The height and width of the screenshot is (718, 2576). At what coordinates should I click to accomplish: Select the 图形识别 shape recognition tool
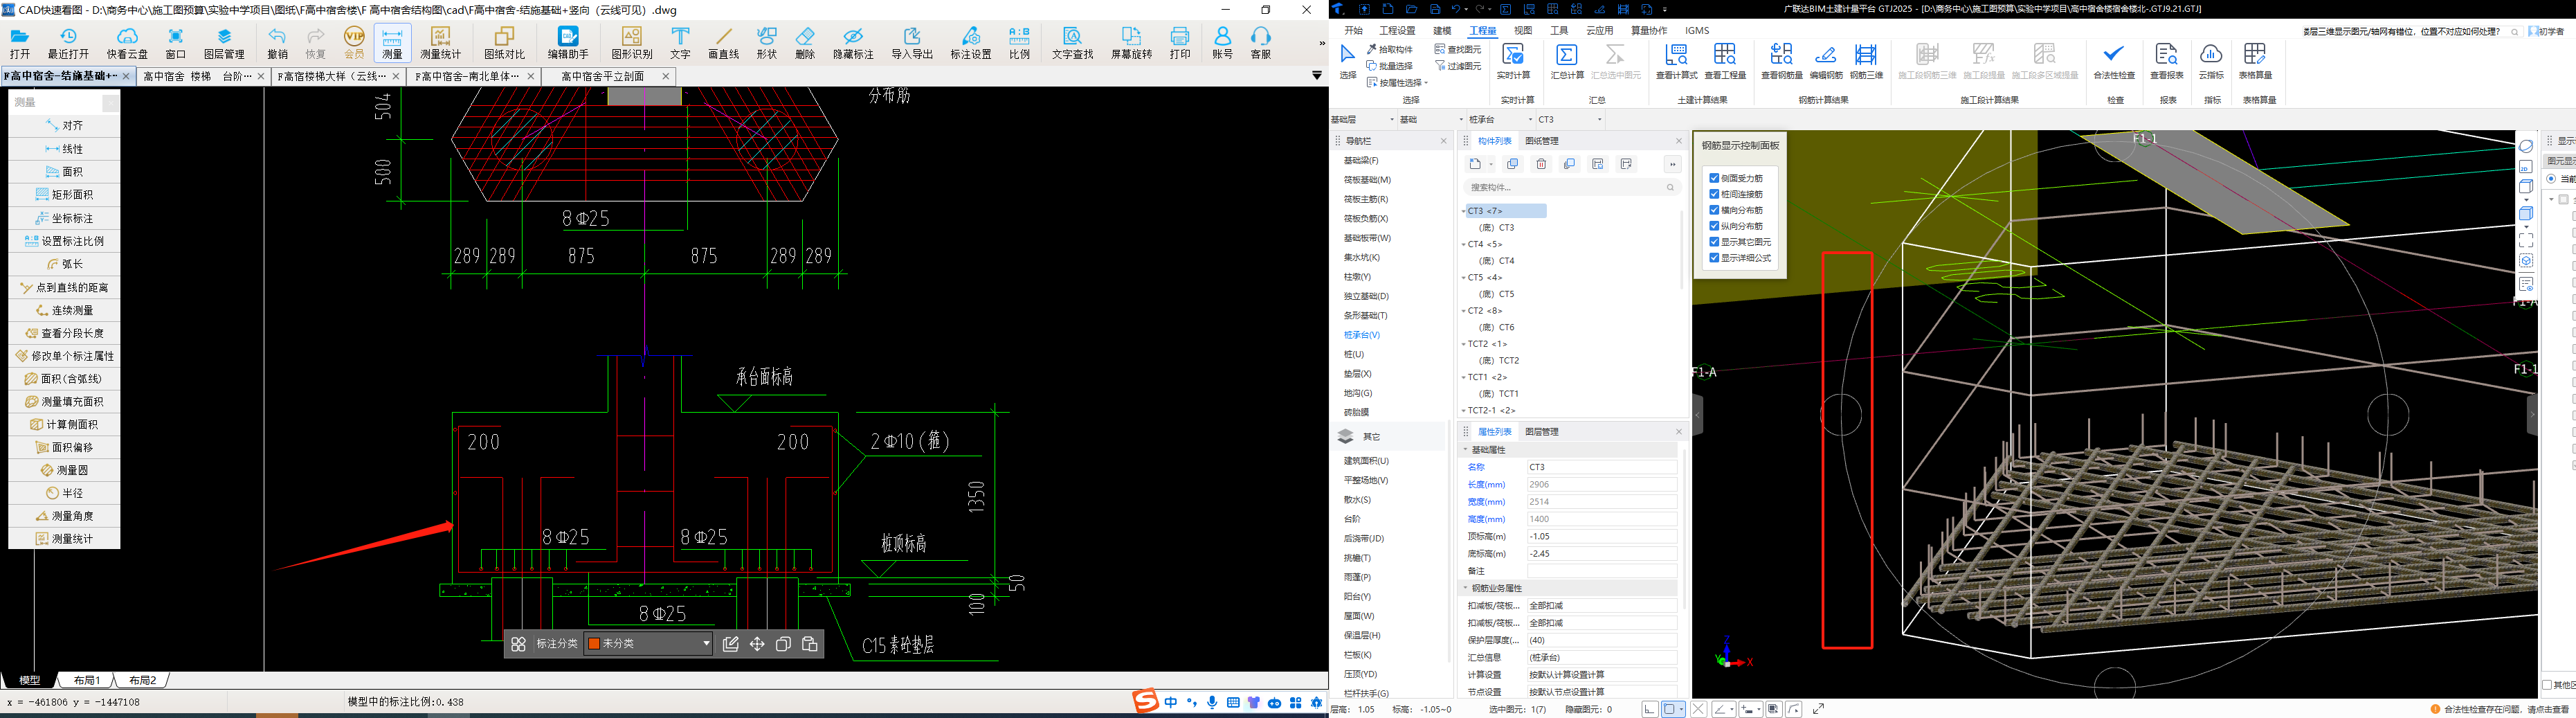(x=632, y=43)
